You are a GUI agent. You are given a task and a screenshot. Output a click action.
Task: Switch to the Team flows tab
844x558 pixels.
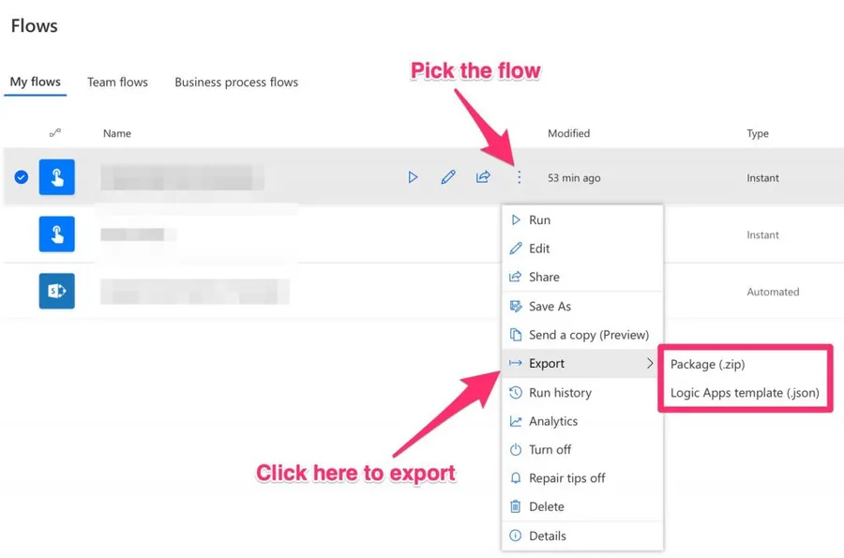point(117,83)
